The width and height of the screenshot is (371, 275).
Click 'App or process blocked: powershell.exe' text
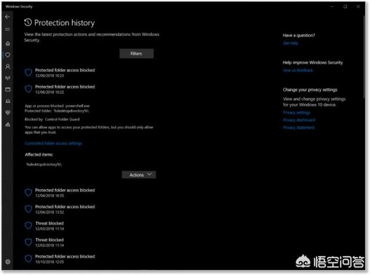point(57,106)
